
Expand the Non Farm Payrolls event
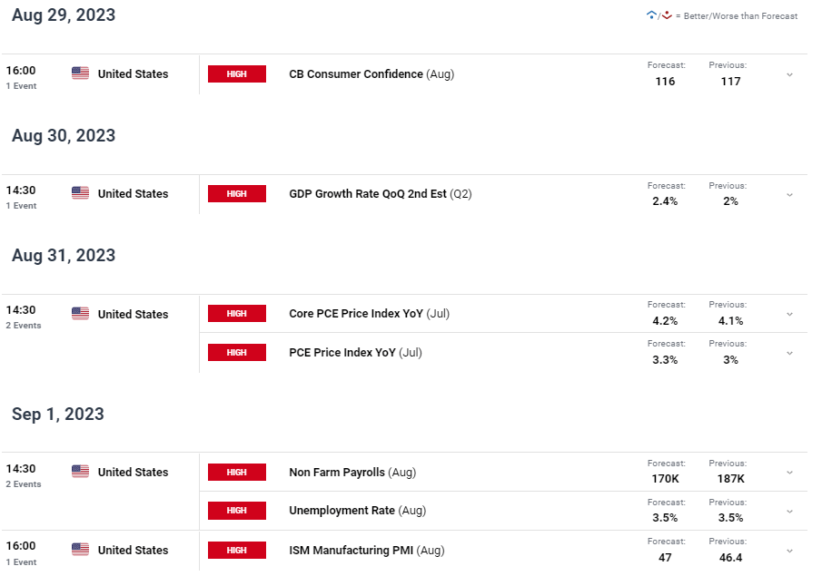pyautogui.click(x=789, y=473)
